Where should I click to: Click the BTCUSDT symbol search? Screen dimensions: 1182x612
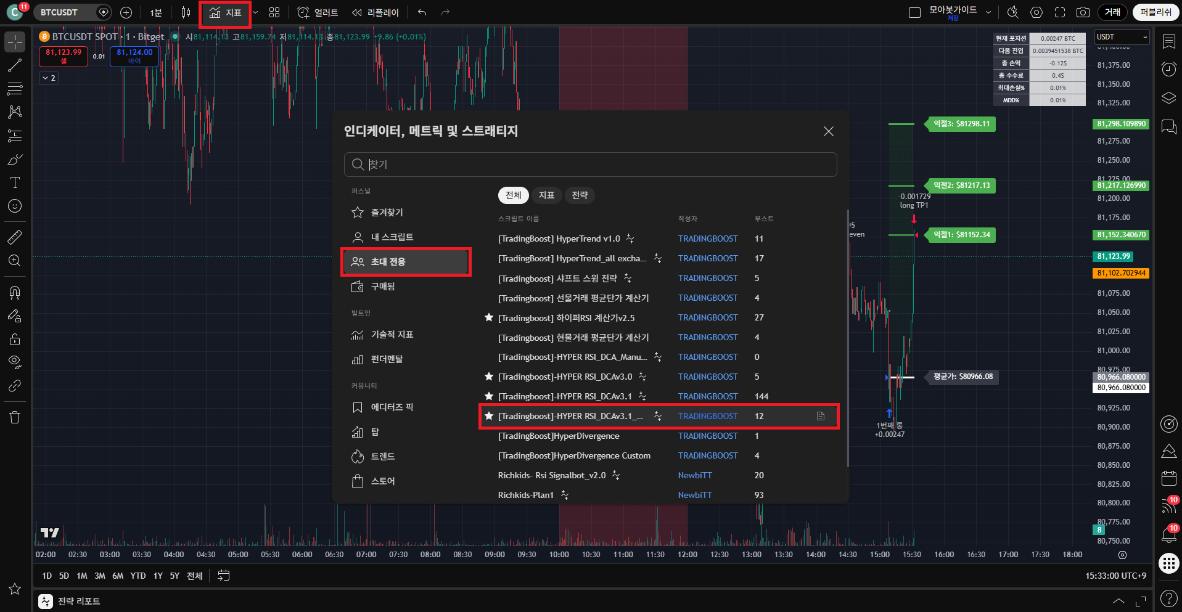point(60,12)
